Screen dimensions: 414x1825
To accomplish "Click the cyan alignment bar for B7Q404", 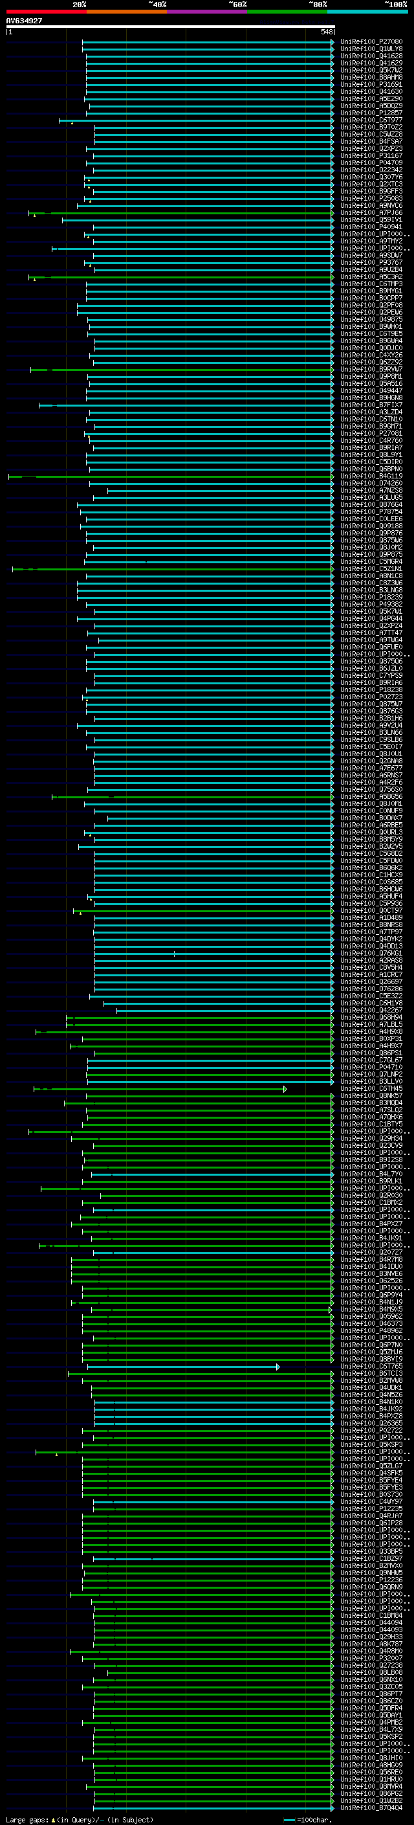I will (213, 1808).
